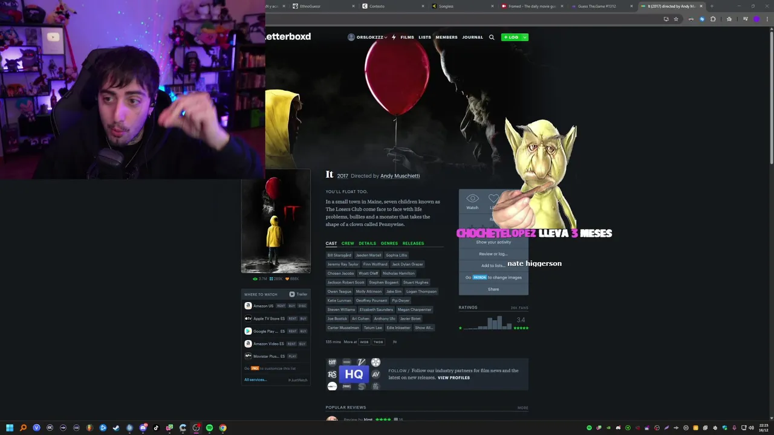Click the film reel partner logo
774x435 pixels.
(x=376, y=362)
